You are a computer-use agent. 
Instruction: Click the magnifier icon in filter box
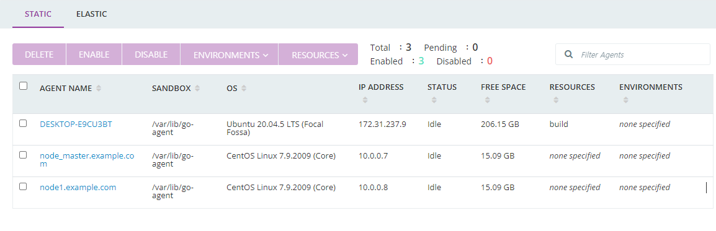tap(568, 54)
